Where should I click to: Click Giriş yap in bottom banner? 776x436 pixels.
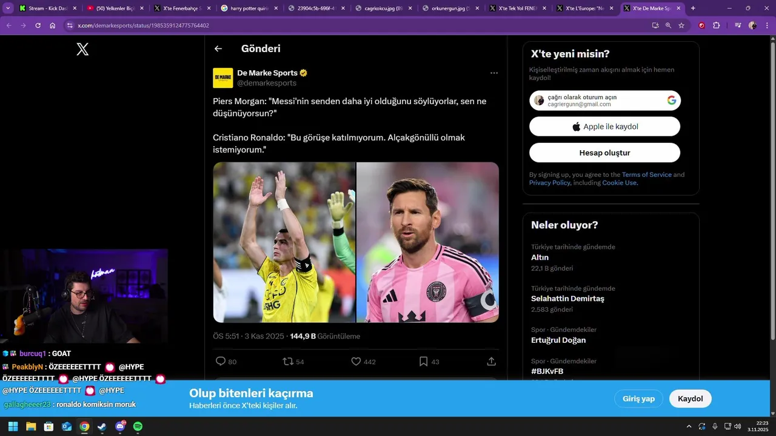[x=639, y=398]
